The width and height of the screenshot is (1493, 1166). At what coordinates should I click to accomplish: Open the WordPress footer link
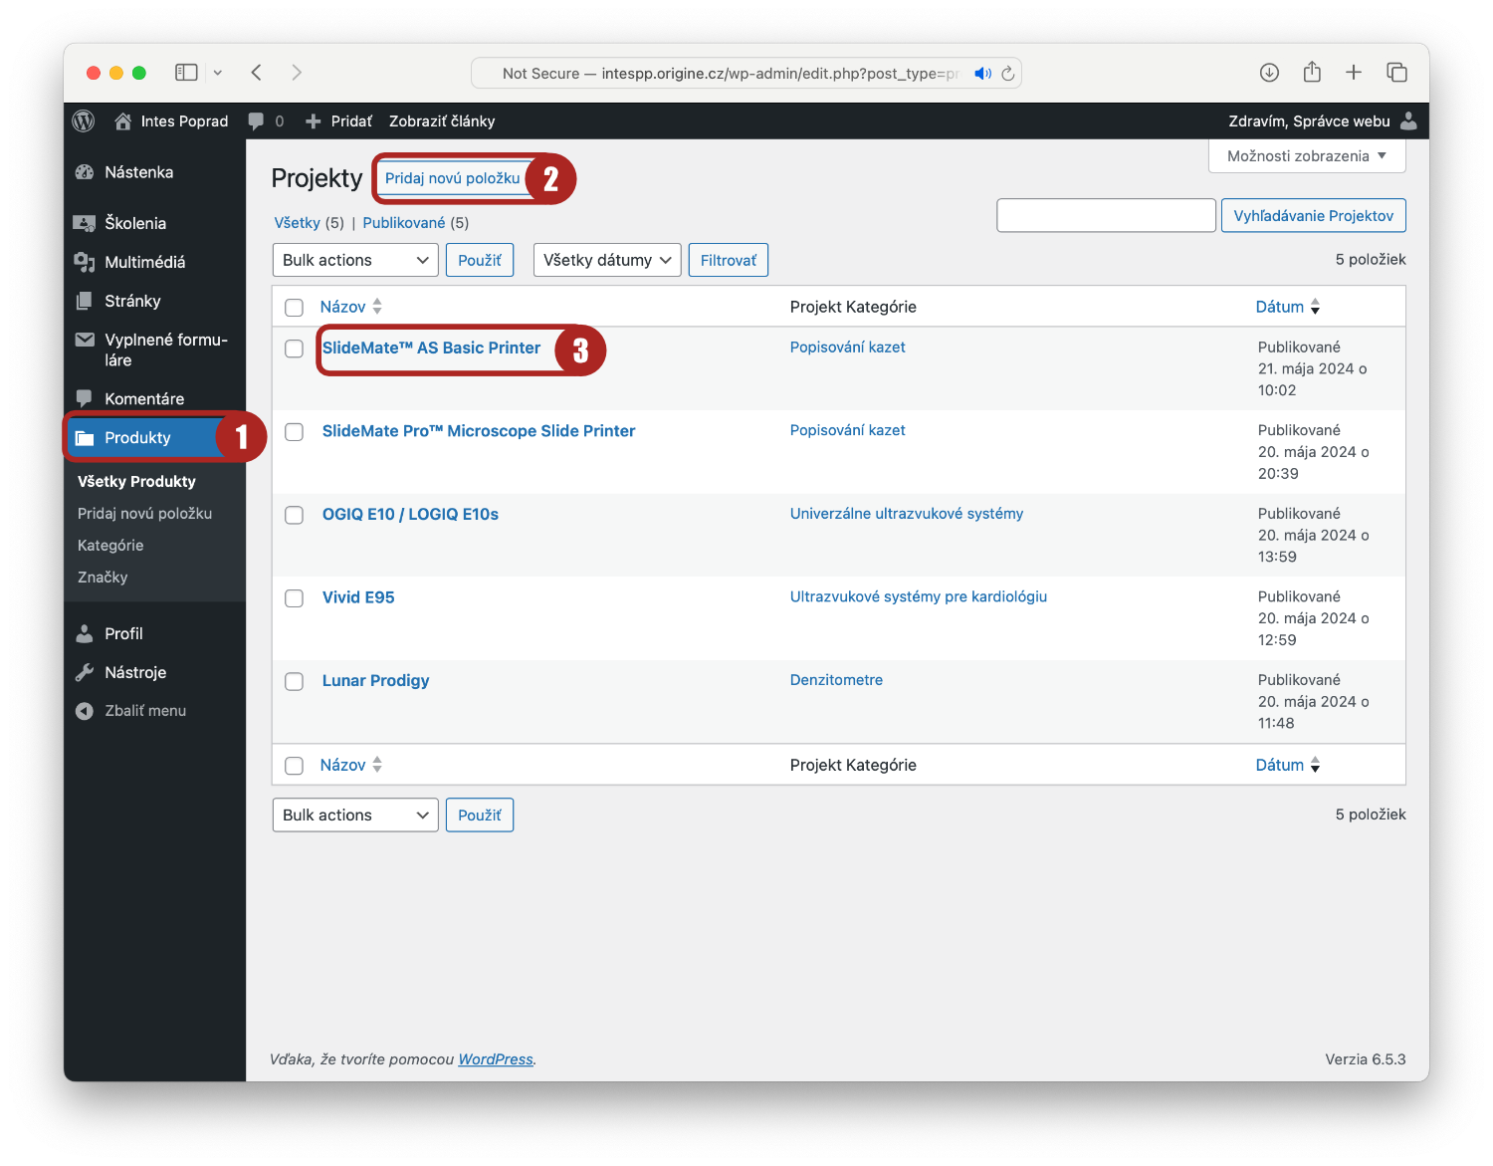click(x=496, y=1059)
